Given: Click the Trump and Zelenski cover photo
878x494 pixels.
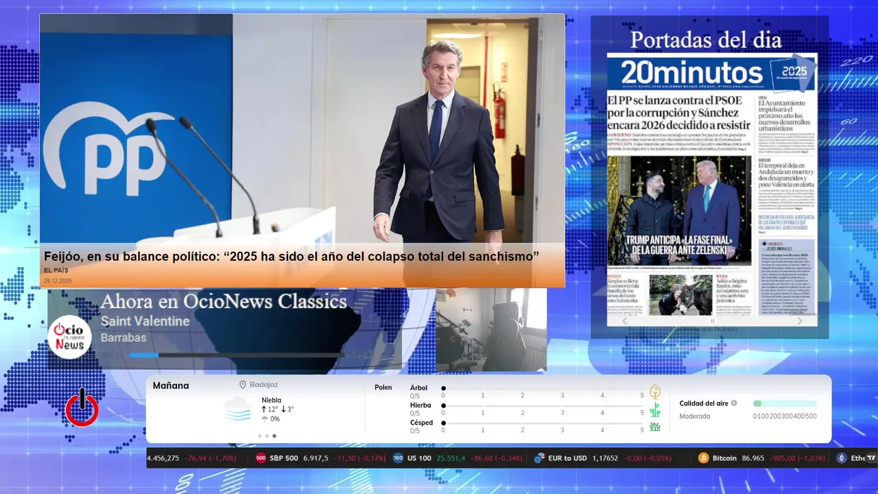Looking at the screenshot, I should coord(679,211).
